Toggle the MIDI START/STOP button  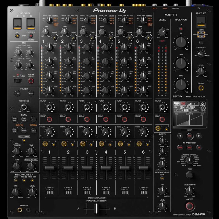pyautogui.click(x=31, y=36)
